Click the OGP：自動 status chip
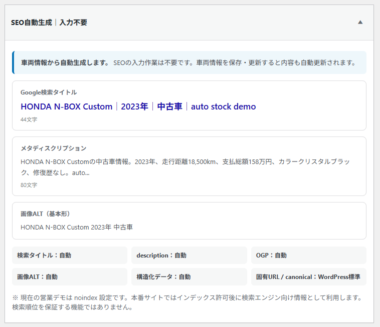Image resolution: width=380 pixels, height=327 pixels. pyautogui.click(x=309, y=255)
